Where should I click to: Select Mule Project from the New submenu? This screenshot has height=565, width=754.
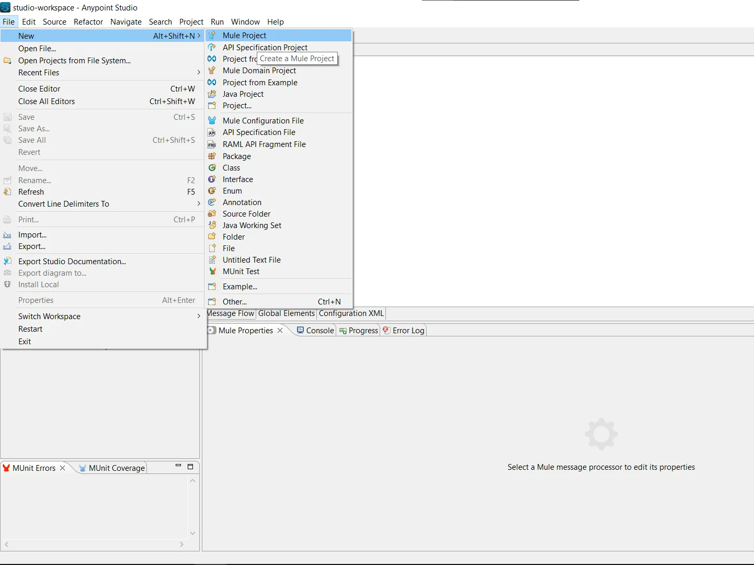(244, 35)
